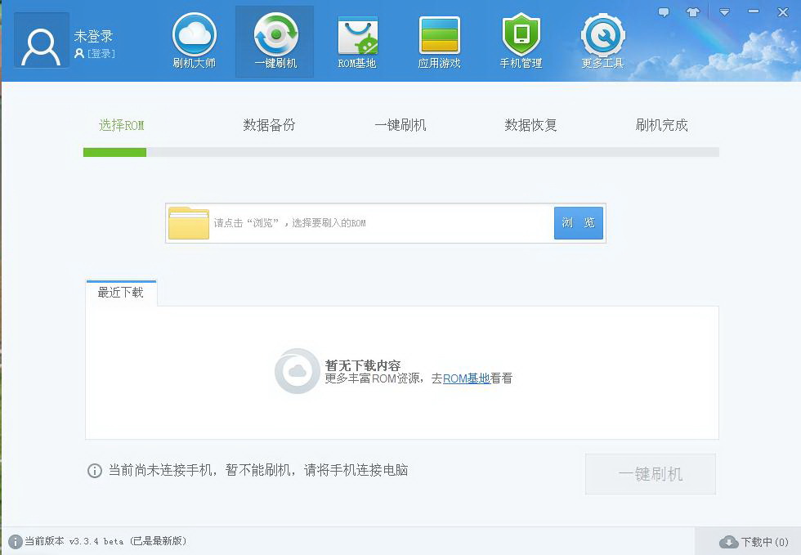Screen dimensions: 801x555
Task: Open the ROM基地 shopping bag icon
Action: point(357,42)
